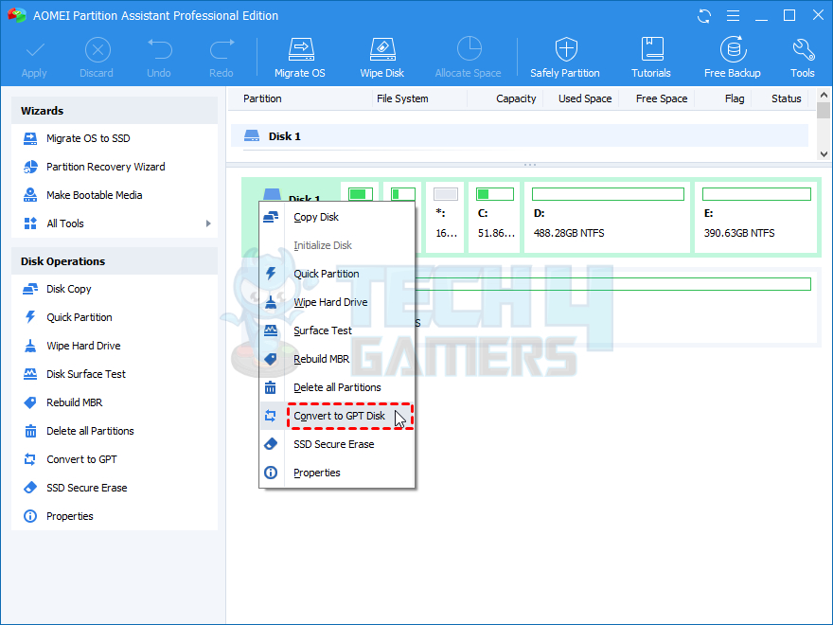Select Wipe Hard Drive in the sidebar
The width and height of the screenshot is (833, 625).
point(115,346)
